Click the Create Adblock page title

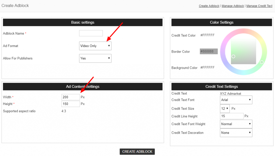pyautogui.click(x=15, y=6)
